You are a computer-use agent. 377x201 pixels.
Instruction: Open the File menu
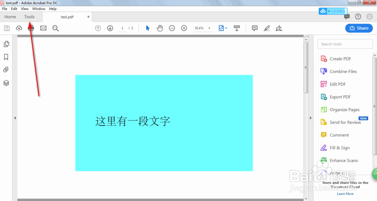[5, 9]
